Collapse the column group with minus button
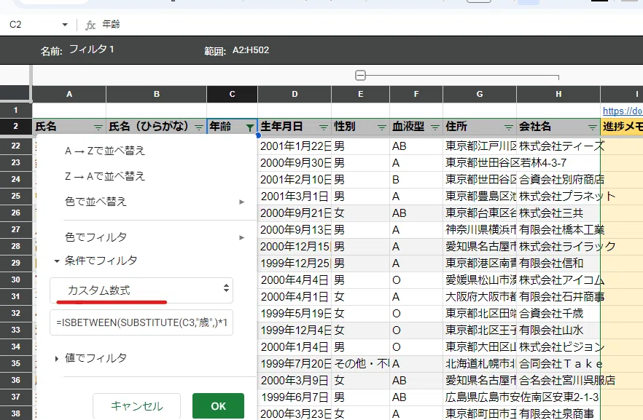Viewport: 643px width, 420px height. [360, 75]
